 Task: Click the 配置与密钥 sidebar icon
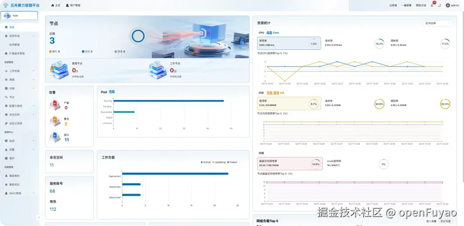(6, 106)
